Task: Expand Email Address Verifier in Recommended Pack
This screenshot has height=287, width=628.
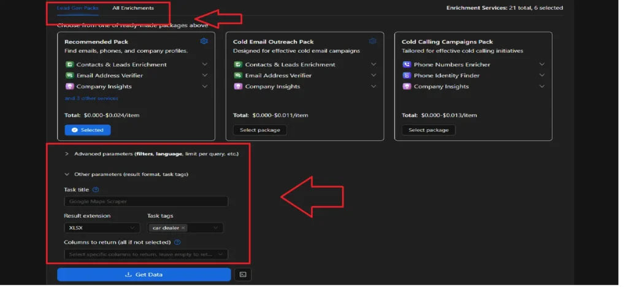Action: coord(205,75)
